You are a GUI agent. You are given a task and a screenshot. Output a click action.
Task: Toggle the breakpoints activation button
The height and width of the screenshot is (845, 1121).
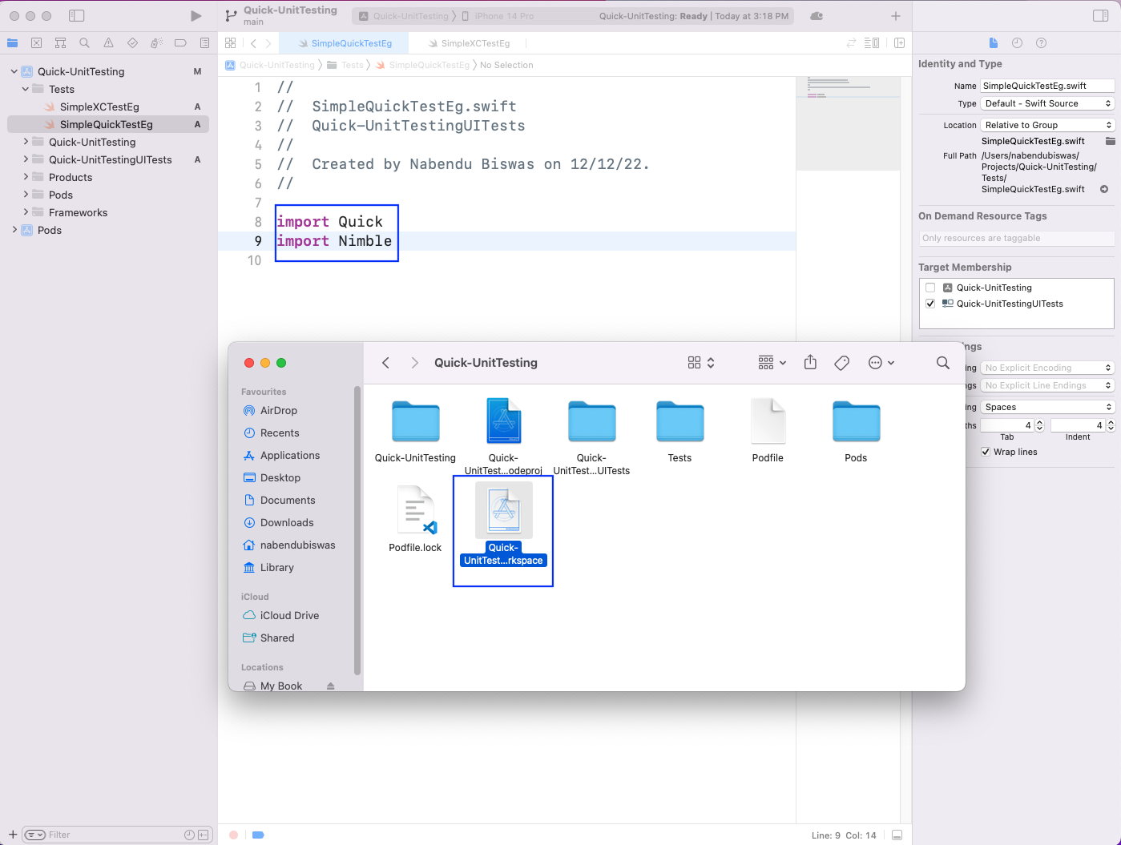tap(258, 835)
